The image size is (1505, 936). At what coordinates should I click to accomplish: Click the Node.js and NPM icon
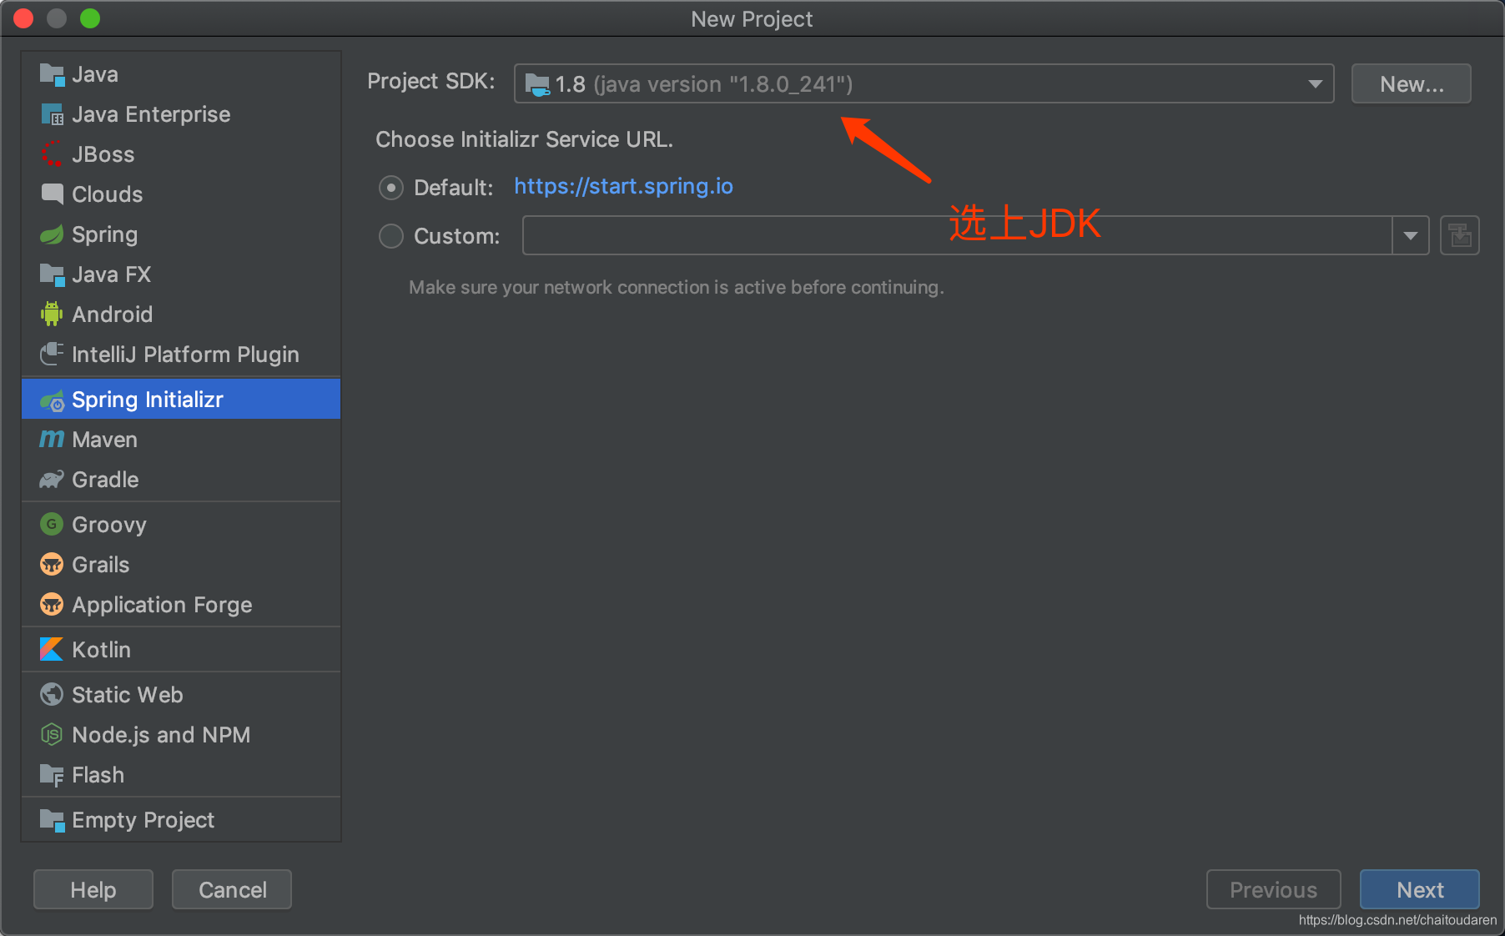tap(52, 735)
